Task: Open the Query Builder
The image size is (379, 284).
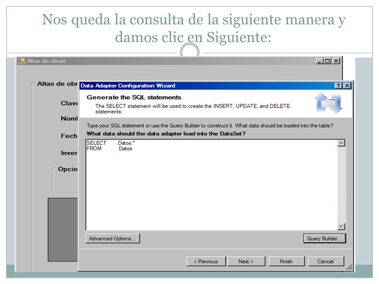Action: [x=325, y=238]
